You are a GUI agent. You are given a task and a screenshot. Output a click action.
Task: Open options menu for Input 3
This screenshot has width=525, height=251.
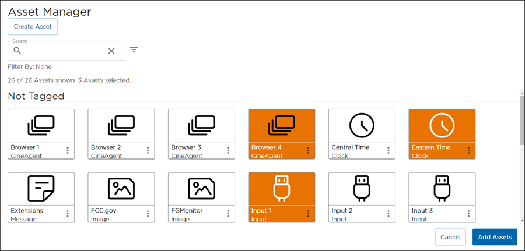point(468,214)
